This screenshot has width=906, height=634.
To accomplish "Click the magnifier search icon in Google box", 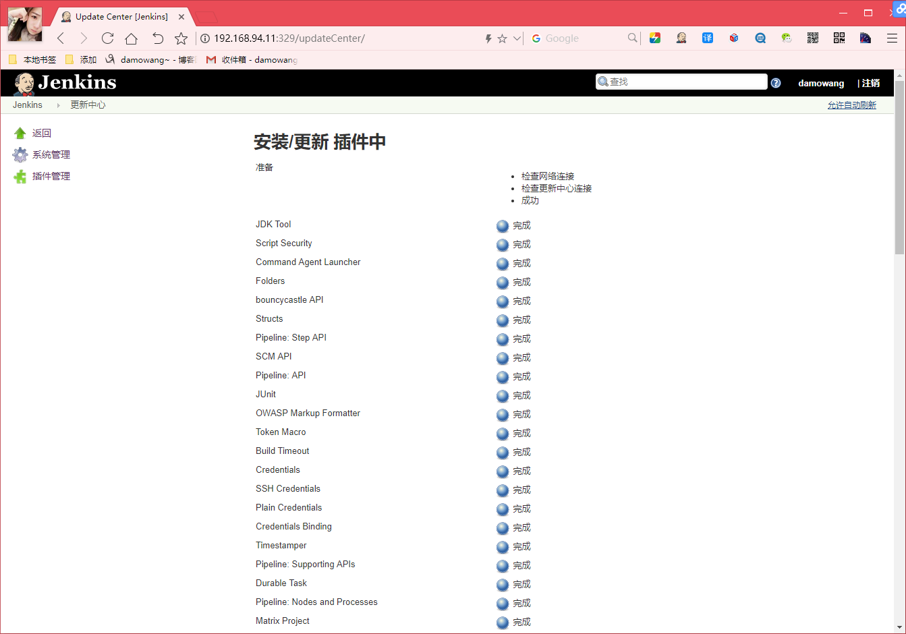I will (632, 38).
